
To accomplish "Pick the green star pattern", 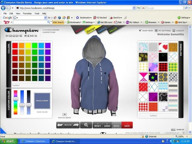I will click(x=153, y=77).
